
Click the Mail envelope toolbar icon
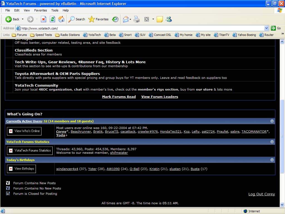pyautogui.click(x=126, y=19)
